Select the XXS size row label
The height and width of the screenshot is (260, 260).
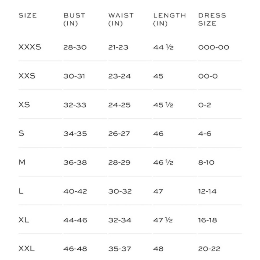27,76
